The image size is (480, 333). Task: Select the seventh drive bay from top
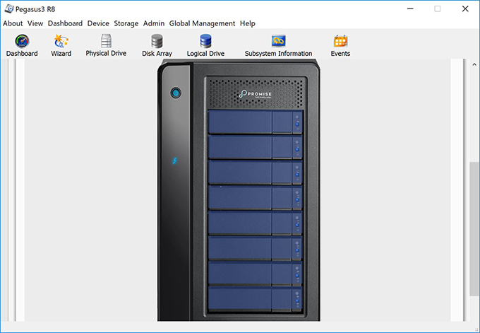(256, 273)
